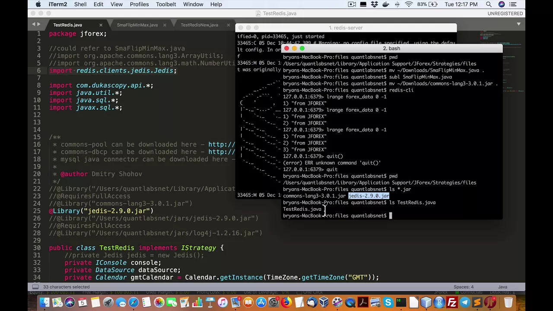
Task: Click the import redis.clients.jedis.Jedis line
Action: [x=113, y=70]
